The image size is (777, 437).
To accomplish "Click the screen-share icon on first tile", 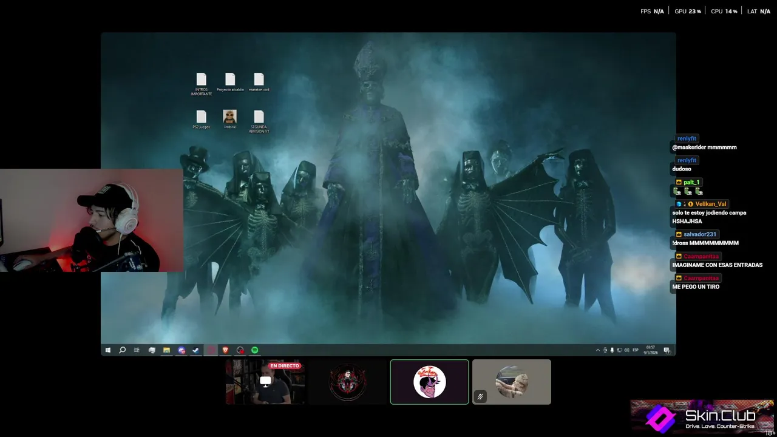I will (265, 381).
